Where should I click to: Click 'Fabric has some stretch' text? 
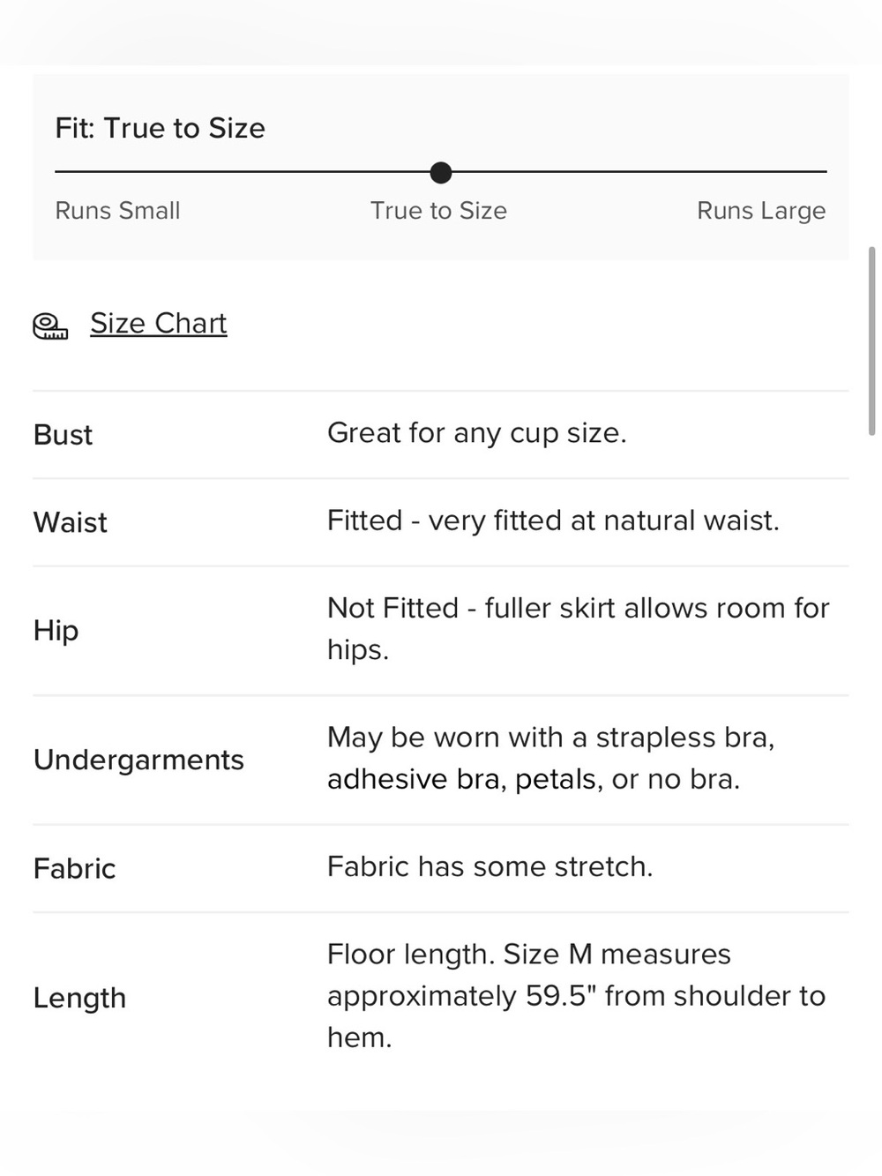click(490, 866)
